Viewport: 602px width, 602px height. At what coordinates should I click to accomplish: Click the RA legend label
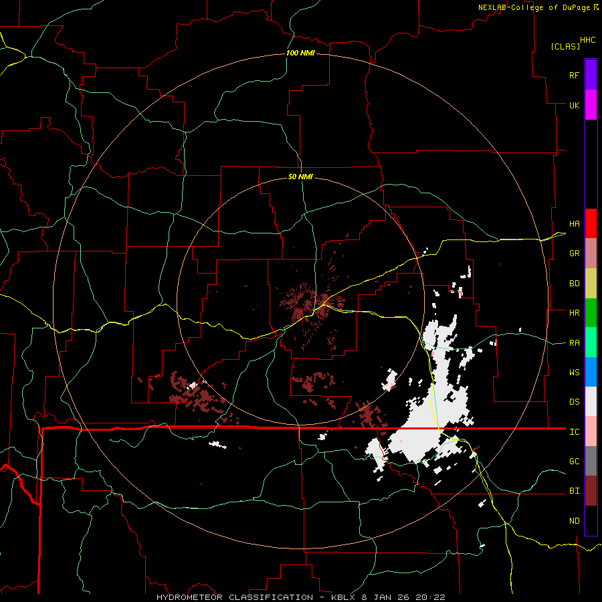point(574,343)
